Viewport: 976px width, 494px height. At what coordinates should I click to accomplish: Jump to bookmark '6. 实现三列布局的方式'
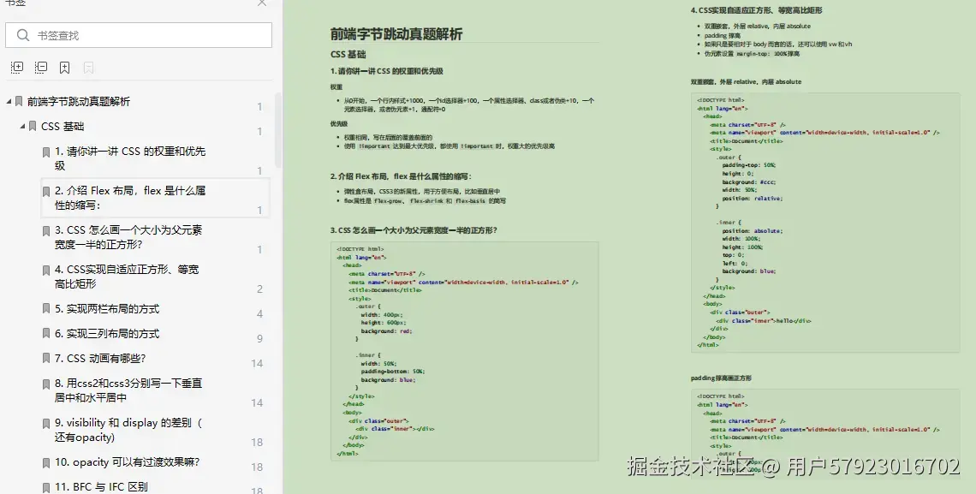coord(107,334)
